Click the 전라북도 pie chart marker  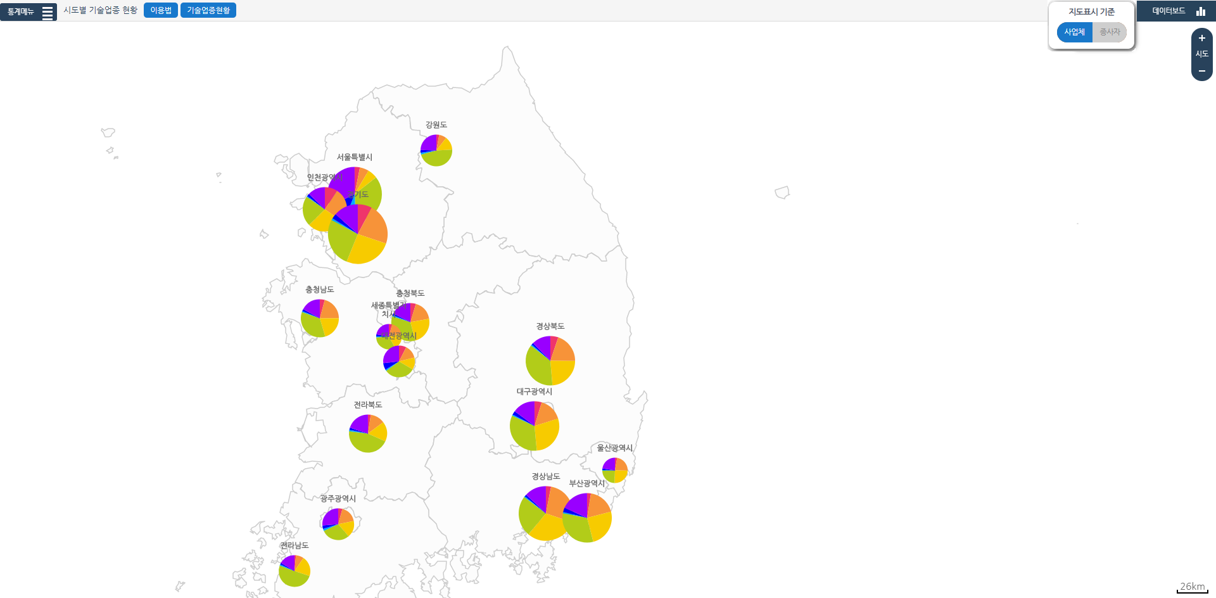click(x=368, y=433)
